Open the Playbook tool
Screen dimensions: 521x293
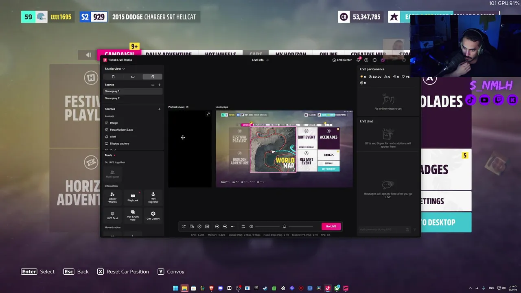[133, 197]
